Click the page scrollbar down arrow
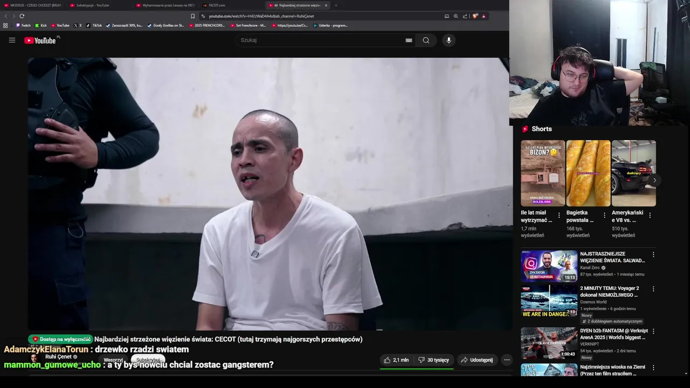690x388 pixels. [686, 373]
